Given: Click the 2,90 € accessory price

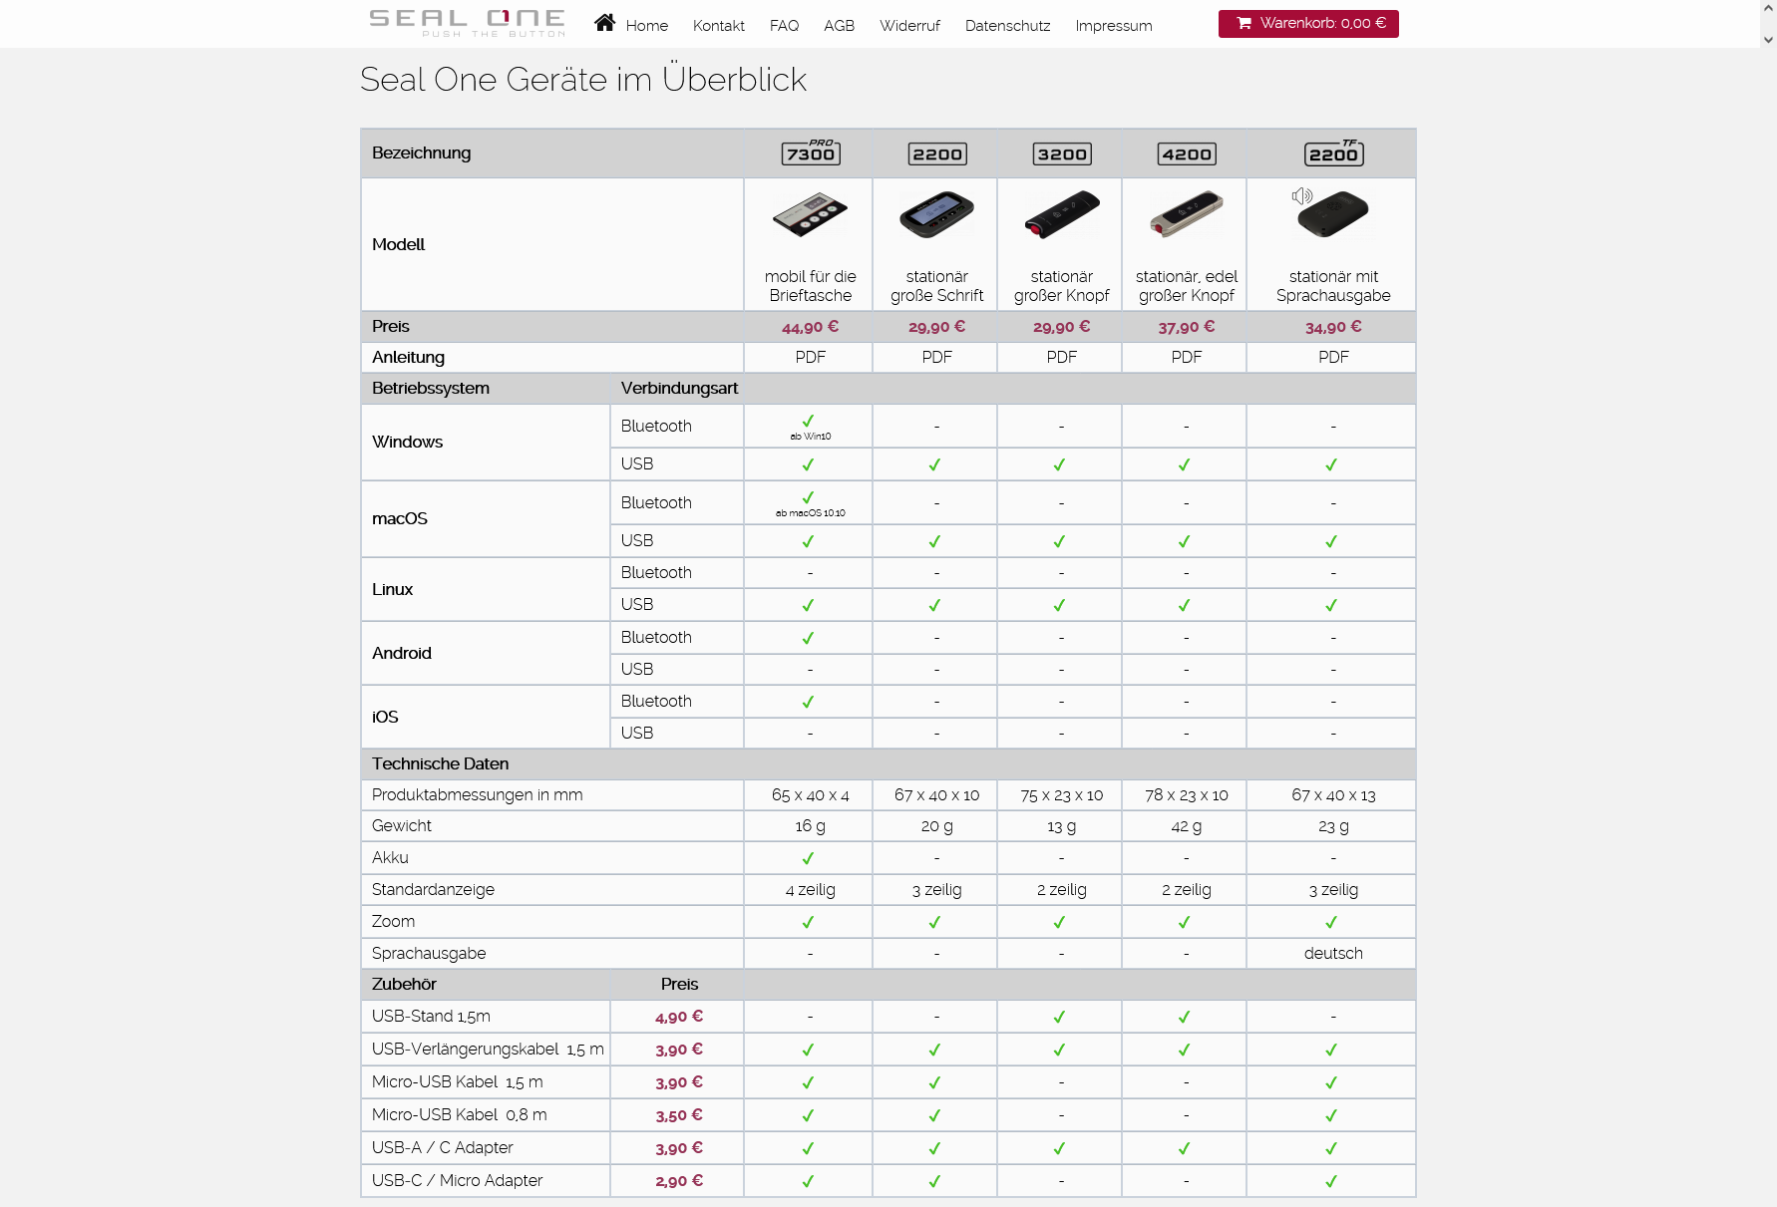Looking at the screenshot, I should (679, 1181).
